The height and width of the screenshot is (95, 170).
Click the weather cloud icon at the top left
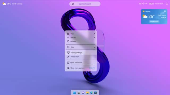pos(4,4)
